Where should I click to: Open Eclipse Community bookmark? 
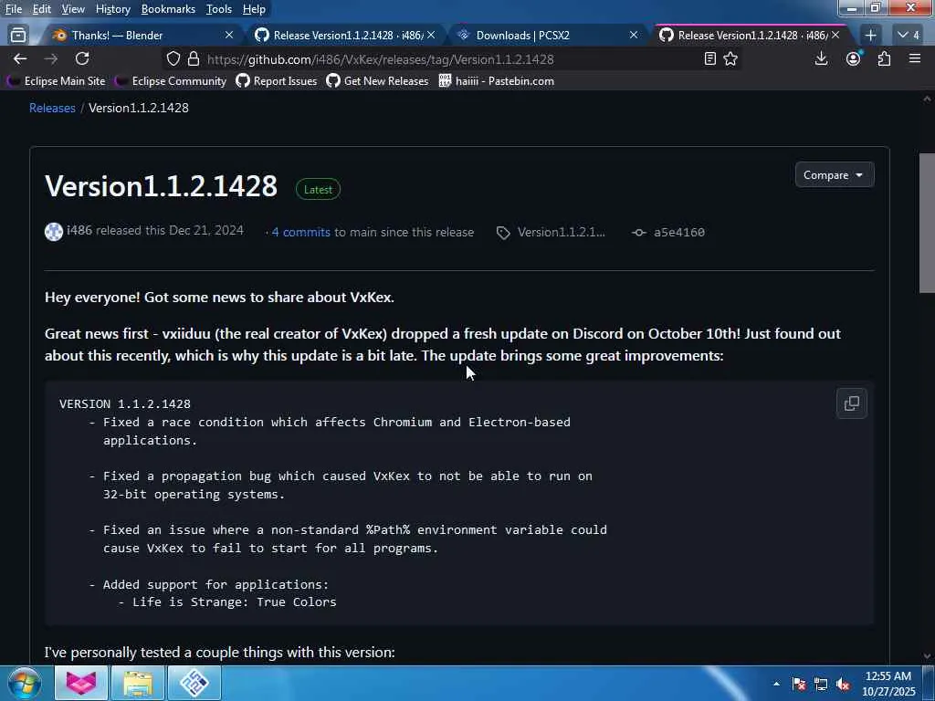coord(172,81)
